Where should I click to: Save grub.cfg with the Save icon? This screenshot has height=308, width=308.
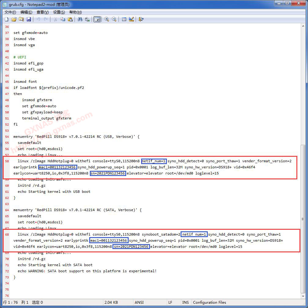29,19
